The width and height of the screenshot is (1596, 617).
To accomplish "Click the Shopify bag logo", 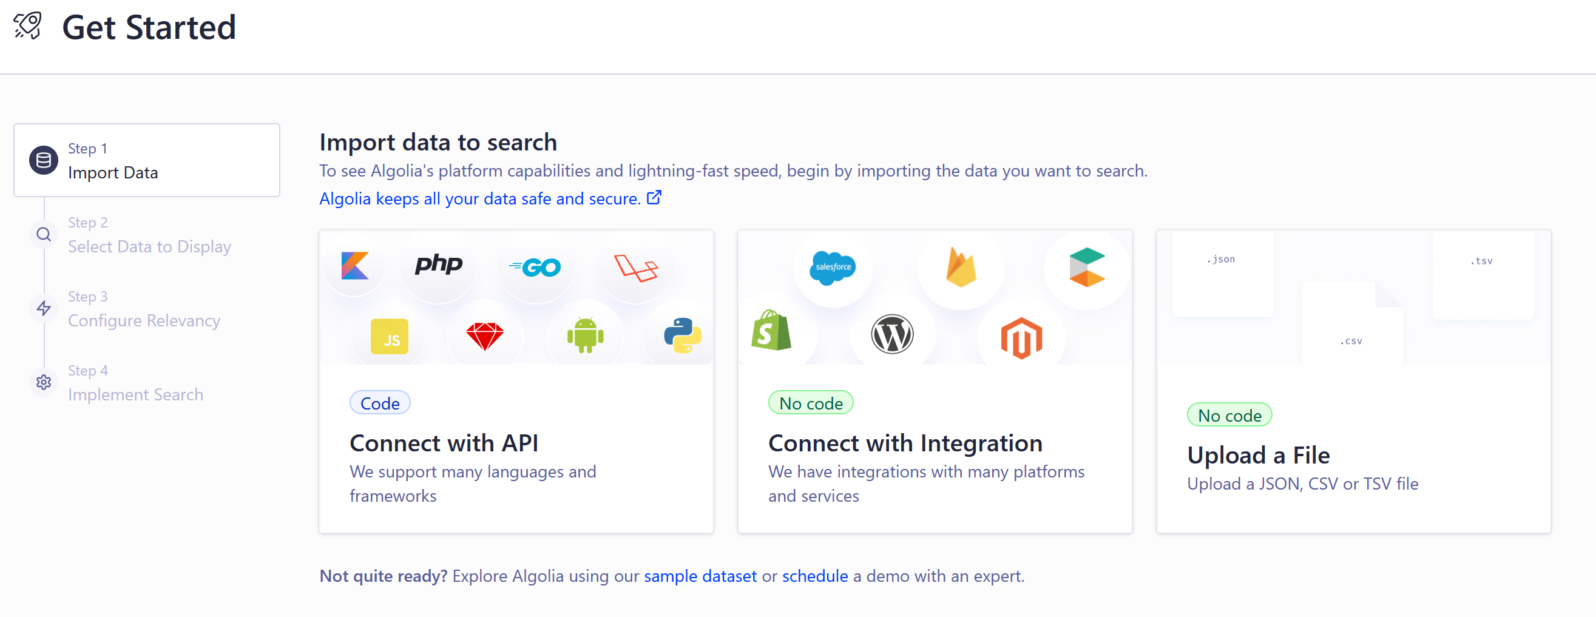I will pyautogui.click(x=771, y=330).
